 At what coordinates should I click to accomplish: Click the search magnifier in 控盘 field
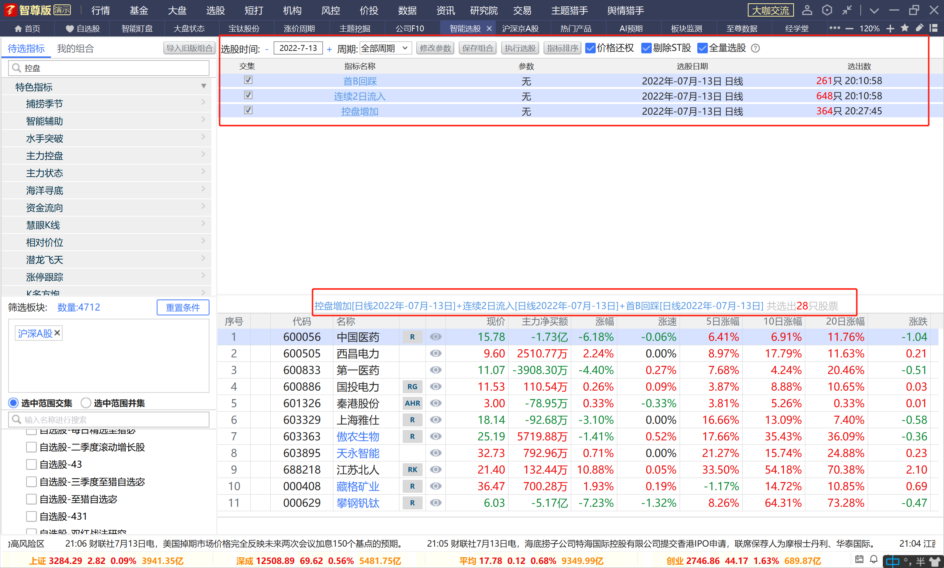click(x=16, y=68)
